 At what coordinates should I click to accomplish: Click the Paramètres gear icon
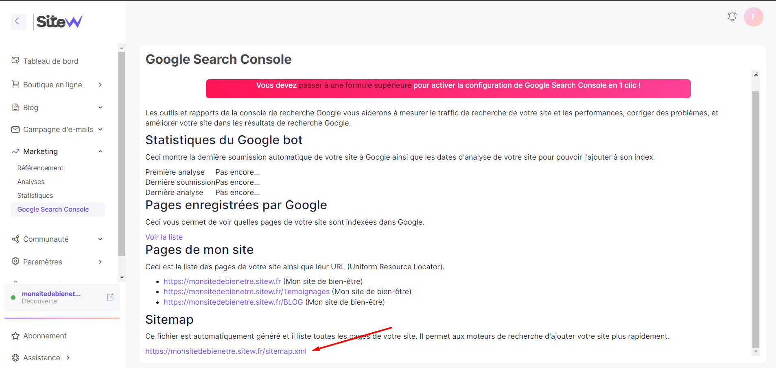pyautogui.click(x=15, y=261)
